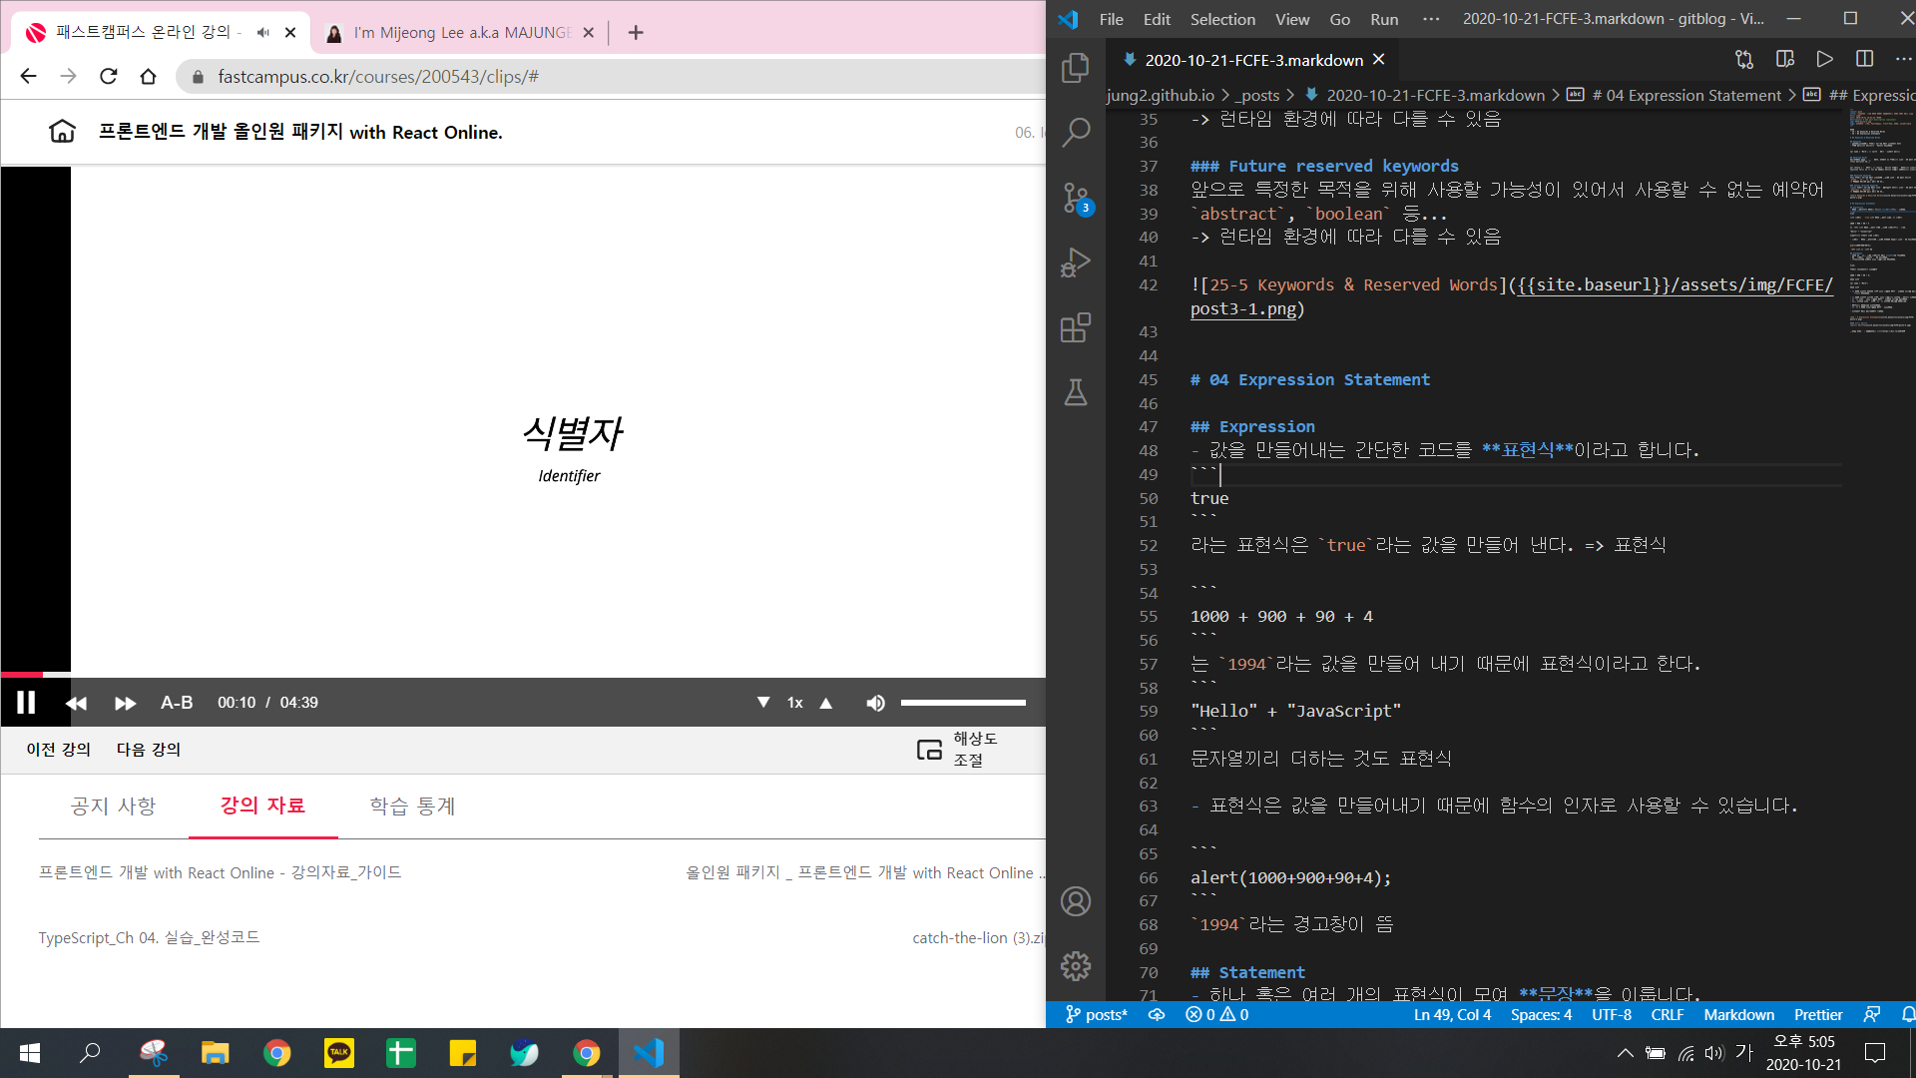Open the Testing flask panel
This screenshot has width=1916, height=1078.
1076,392
